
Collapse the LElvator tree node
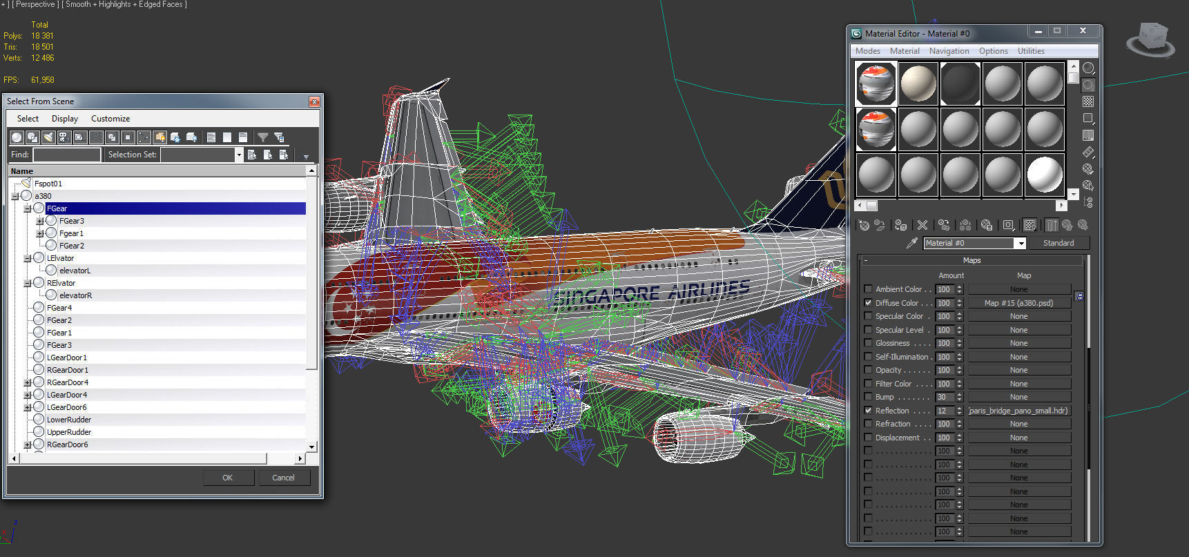[x=28, y=258]
